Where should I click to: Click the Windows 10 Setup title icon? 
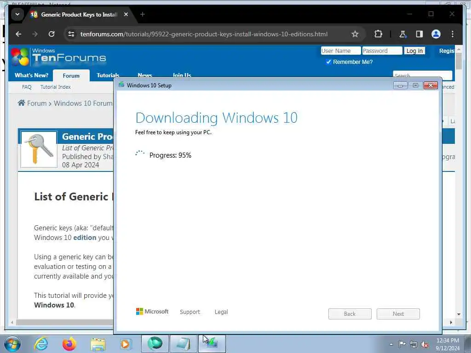(x=121, y=85)
